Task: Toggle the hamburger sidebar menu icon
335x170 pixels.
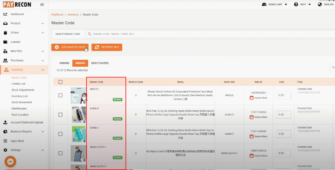Action: pyautogui.click(x=42, y=5)
